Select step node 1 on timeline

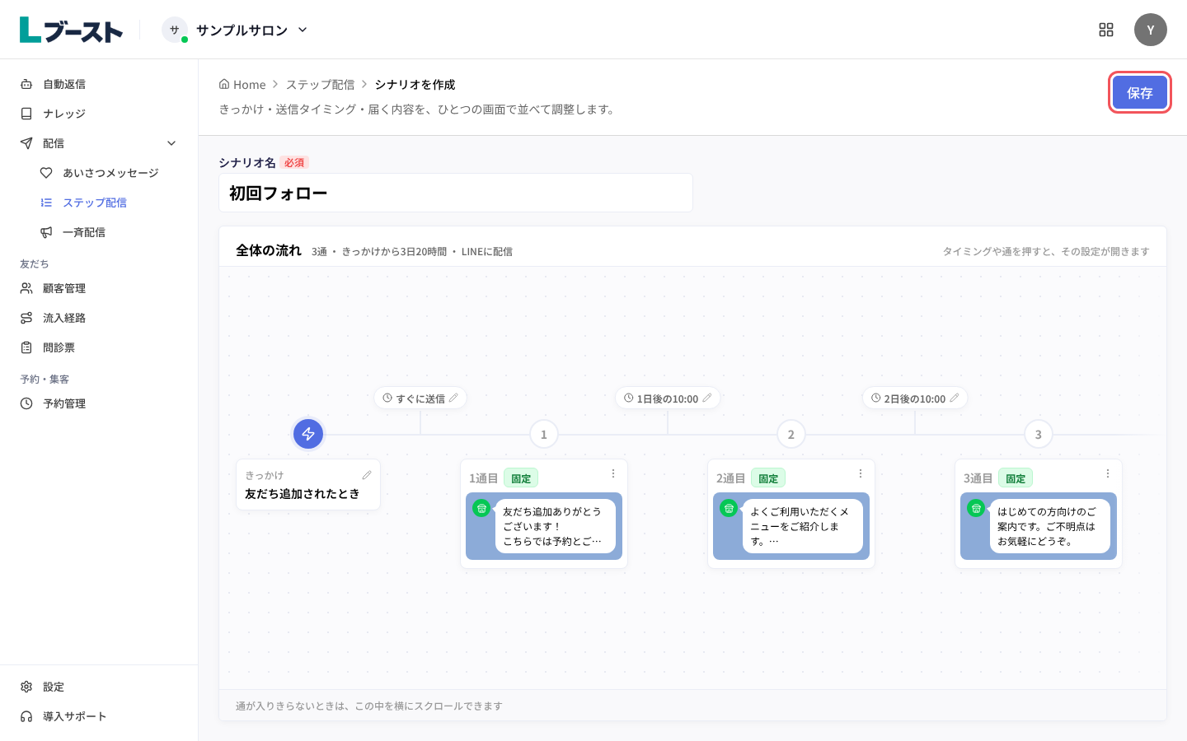[544, 434]
